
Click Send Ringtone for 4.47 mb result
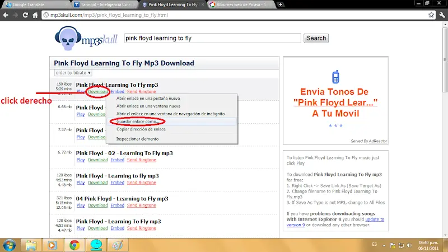tap(142, 228)
